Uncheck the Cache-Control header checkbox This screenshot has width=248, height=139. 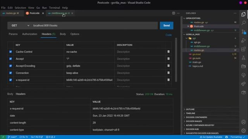point(10,52)
